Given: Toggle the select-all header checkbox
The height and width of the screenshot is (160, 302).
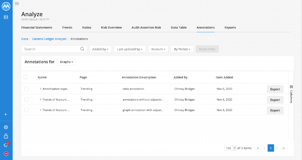Looking at the screenshot, I should (x=26, y=77).
